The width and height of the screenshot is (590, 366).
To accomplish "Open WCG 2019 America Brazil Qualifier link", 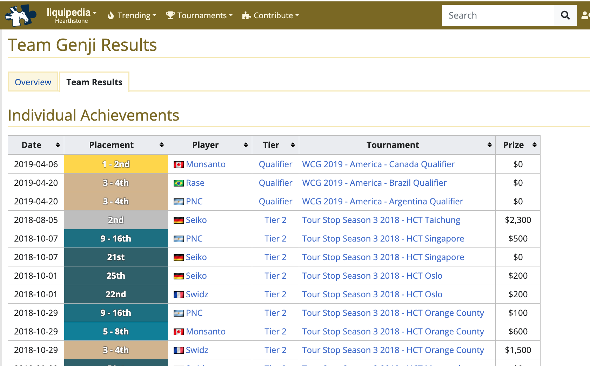I will tap(374, 183).
